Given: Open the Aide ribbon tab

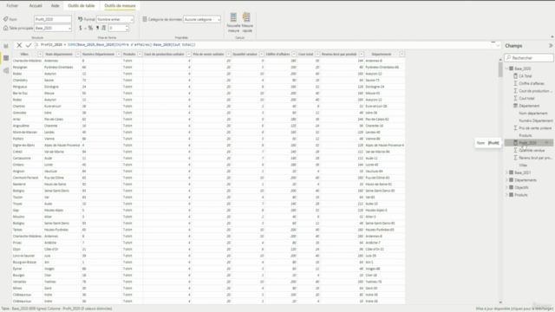Looking at the screenshot, I should pyautogui.click(x=55, y=6).
